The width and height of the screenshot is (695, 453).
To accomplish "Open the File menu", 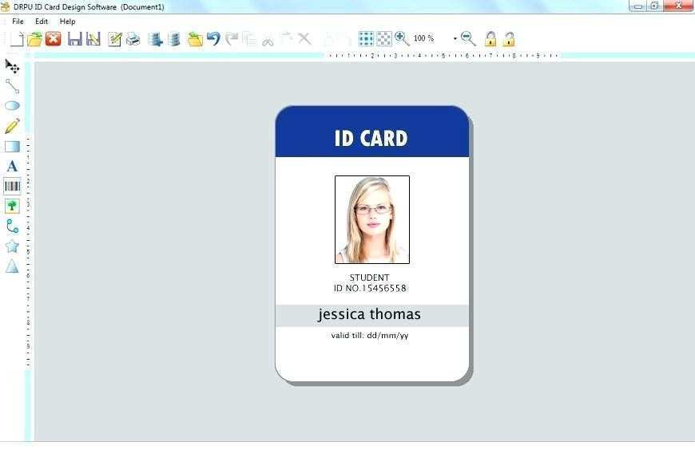I will [18, 22].
